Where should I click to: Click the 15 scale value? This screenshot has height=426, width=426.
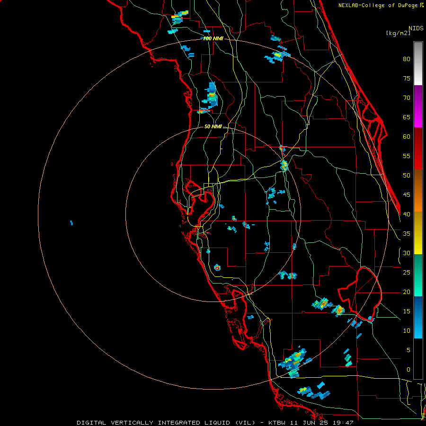407,311
